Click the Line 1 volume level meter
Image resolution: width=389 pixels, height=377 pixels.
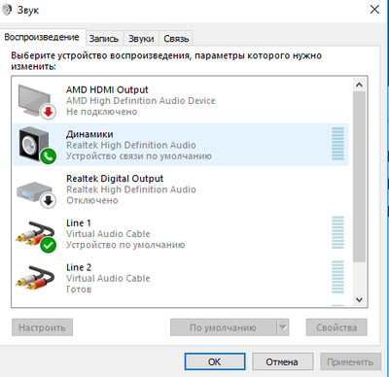click(337, 232)
